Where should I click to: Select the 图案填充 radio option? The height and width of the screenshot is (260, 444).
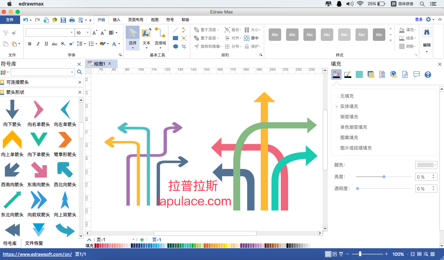coord(336,137)
